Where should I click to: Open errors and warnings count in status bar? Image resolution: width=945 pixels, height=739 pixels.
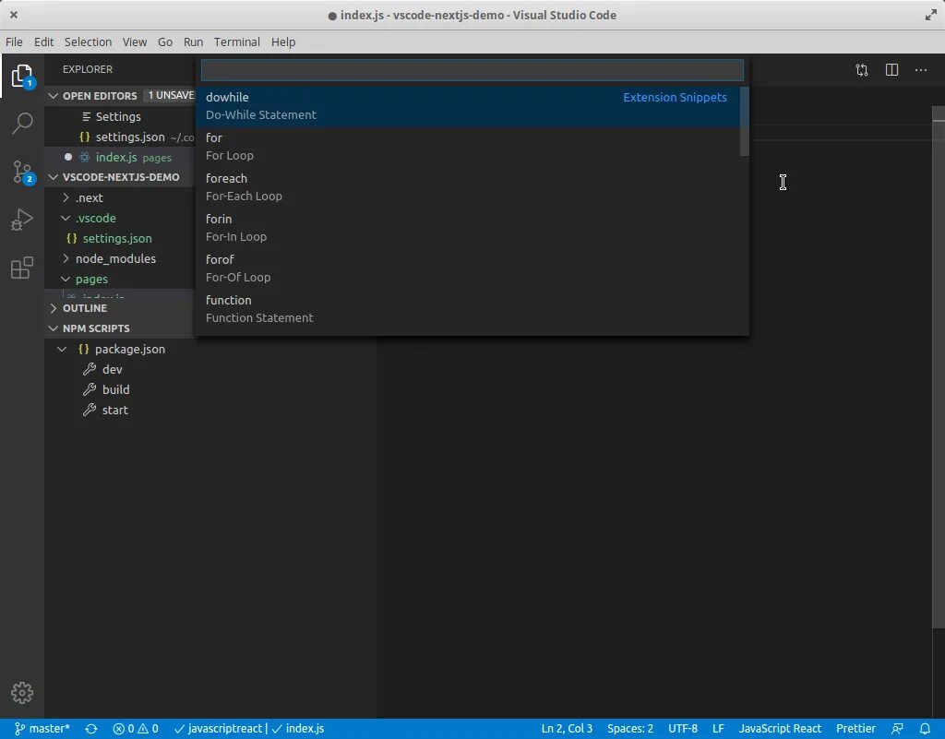(x=136, y=729)
